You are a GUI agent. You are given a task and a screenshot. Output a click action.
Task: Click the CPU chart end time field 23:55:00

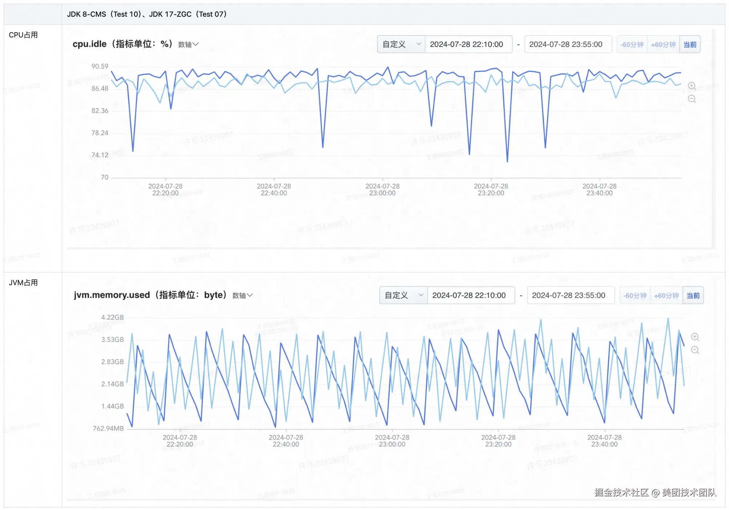tap(567, 44)
